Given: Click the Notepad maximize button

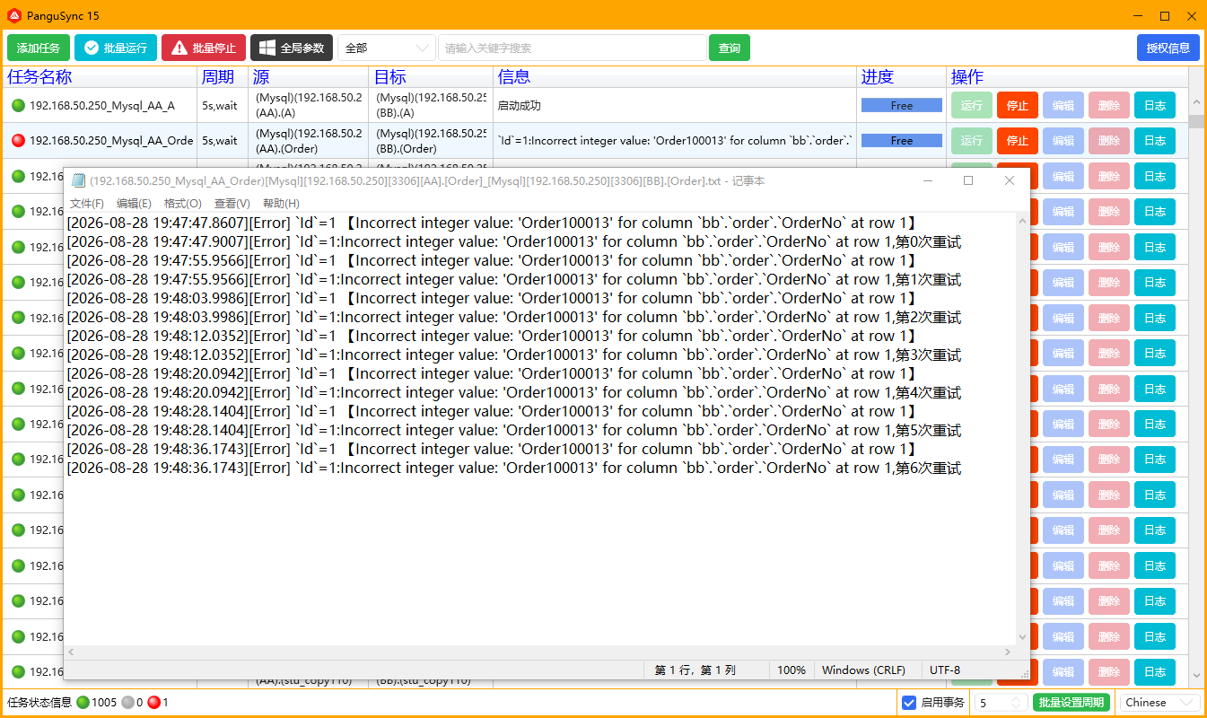Looking at the screenshot, I should (968, 180).
